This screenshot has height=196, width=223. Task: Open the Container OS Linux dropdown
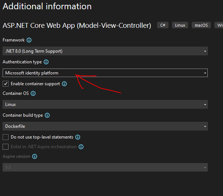pyautogui.click(x=105, y=104)
